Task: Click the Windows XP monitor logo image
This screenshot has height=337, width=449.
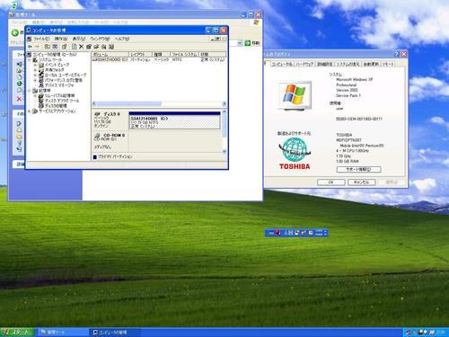Action: 295,95
